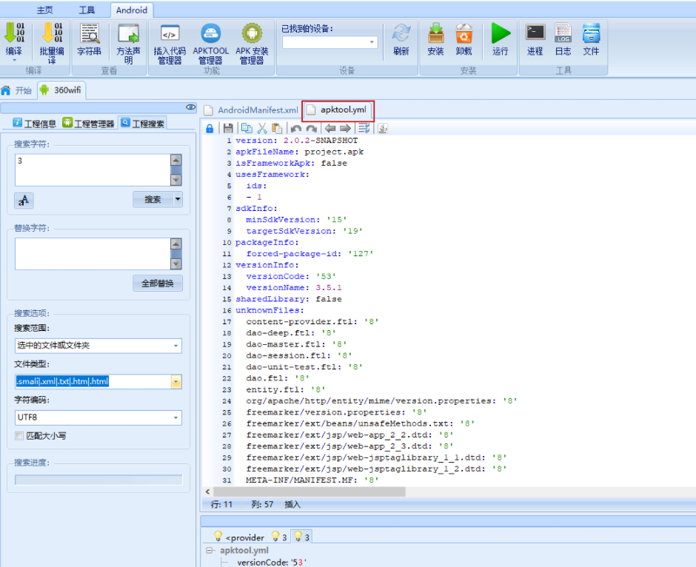This screenshot has width=696, height=567.
Task: Collapse the apktool.yml result tree node
Action: tap(210, 551)
